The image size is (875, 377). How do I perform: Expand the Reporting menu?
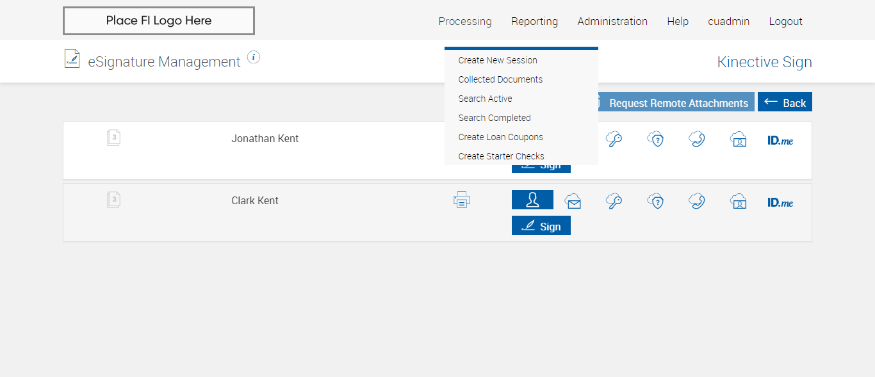click(534, 21)
